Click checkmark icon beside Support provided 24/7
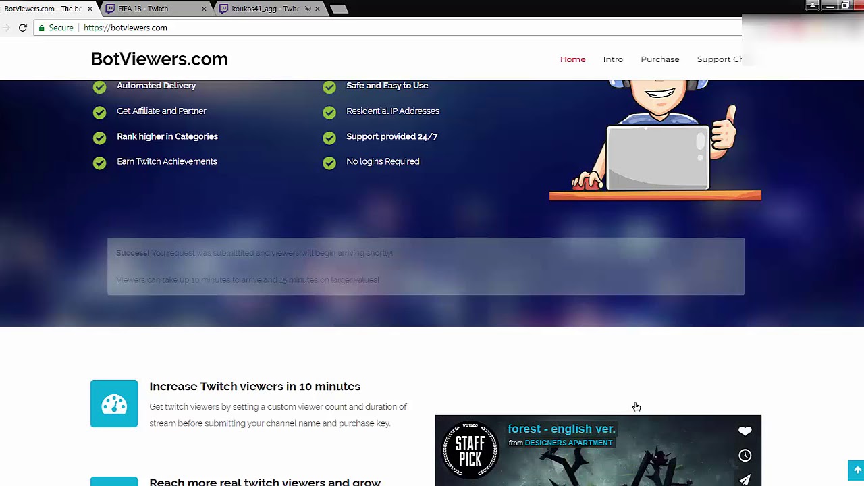The width and height of the screenshot is (864, 486). coord(329,138)
